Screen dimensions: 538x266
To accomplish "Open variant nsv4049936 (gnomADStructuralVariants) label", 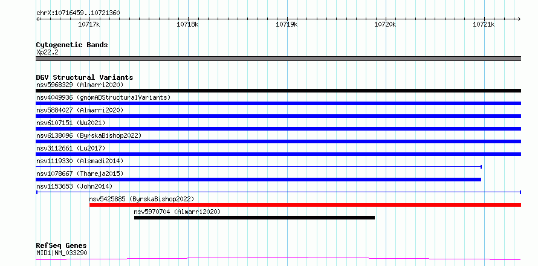I will [x=103, y=97].
